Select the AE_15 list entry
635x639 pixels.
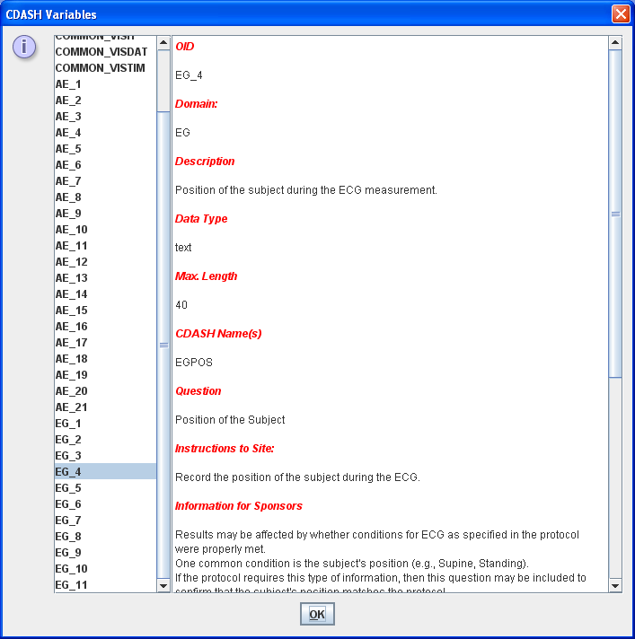click(72, 311)
